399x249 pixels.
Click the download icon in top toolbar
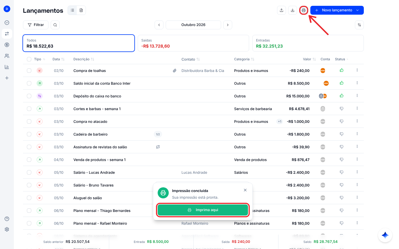[293, 10]
